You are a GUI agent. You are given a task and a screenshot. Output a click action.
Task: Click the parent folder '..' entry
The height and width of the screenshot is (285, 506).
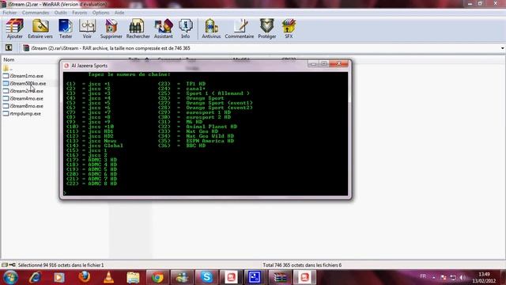tap(8, 69)
